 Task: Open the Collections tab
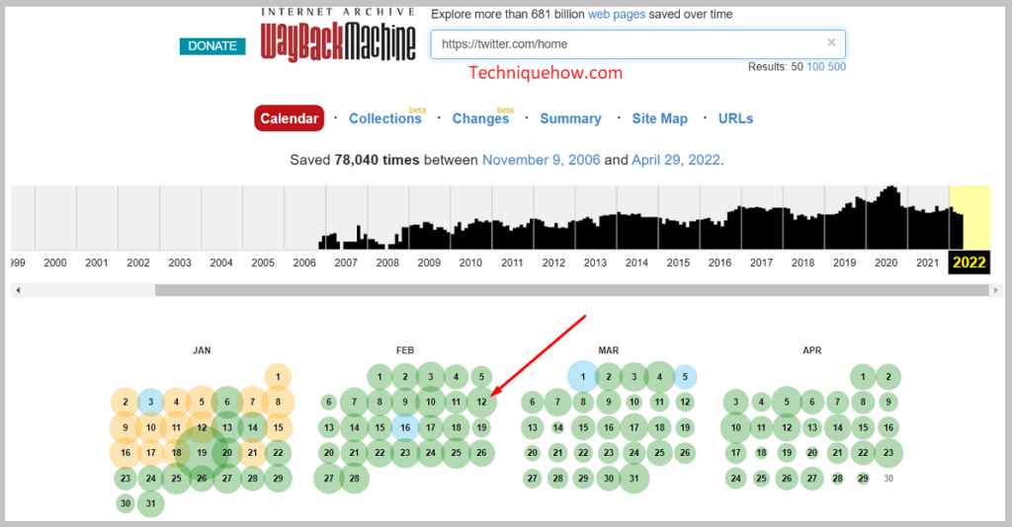(385, 118)
